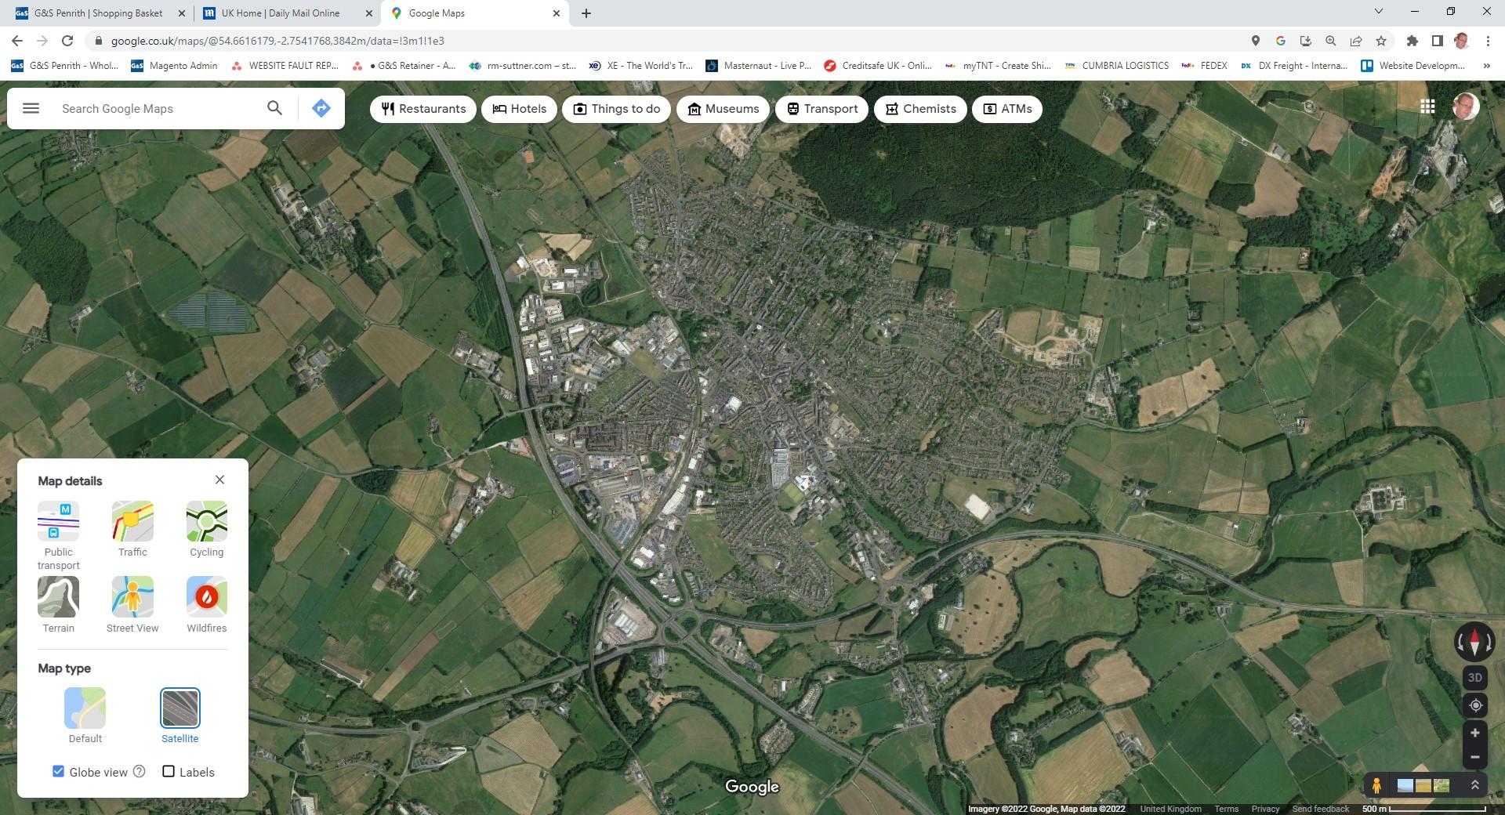Tilt the map with the 3D button
This screenshot has width=1505, height=815.
(1474, 678)
